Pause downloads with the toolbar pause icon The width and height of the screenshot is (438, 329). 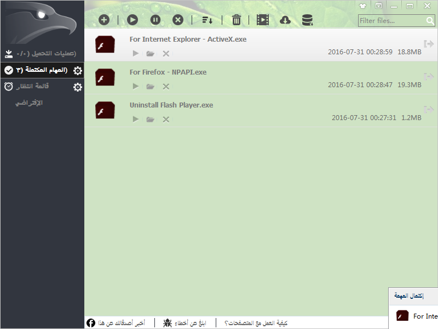(155, 20)
